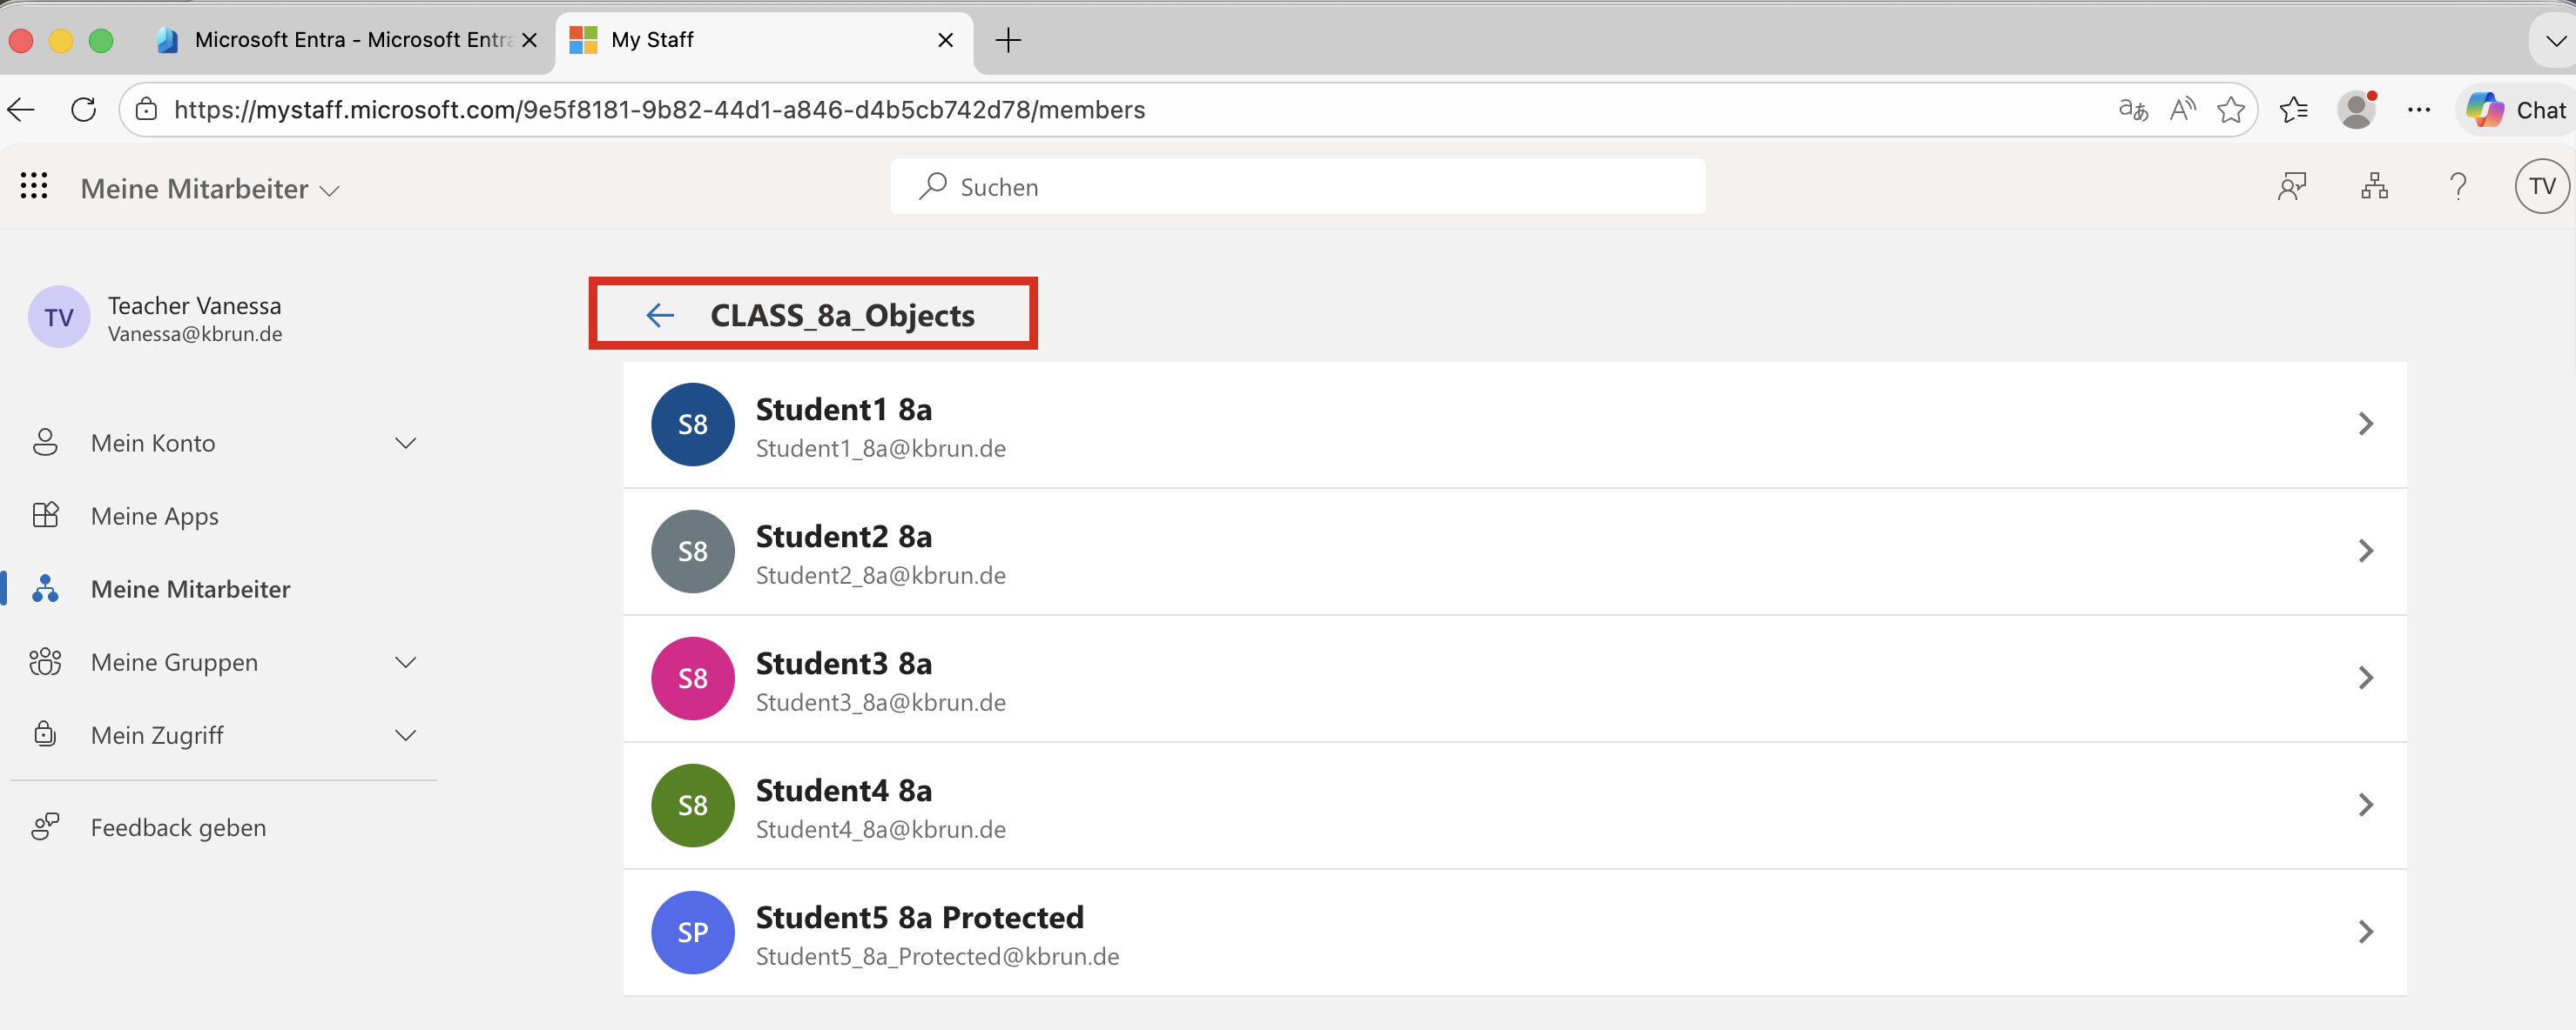Click the read aloud icon in address bar
Viewport: 2576px width, 1030px height.
(x=2182, y=110)
